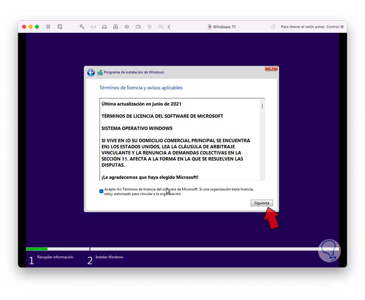
Task: Click the speaker sound icon in toolbar
Action: (126, 27)
